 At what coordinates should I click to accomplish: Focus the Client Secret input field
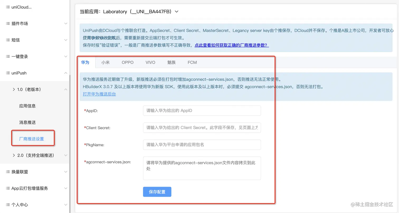(202, 128)
